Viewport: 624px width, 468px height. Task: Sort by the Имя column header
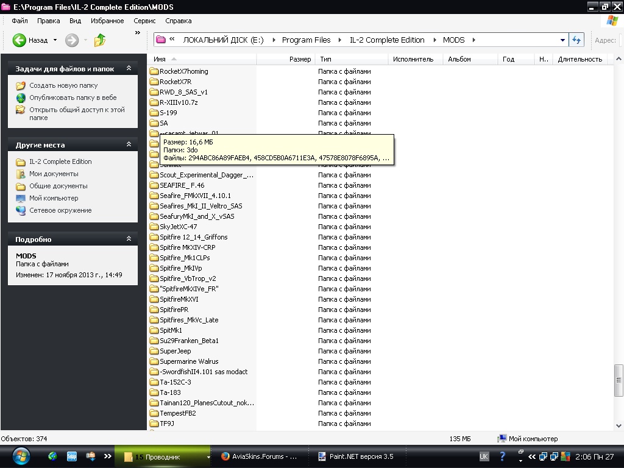[202, 59]
